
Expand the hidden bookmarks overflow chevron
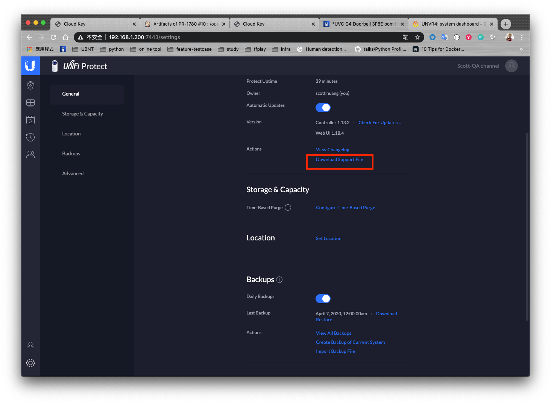pos(521,49)
